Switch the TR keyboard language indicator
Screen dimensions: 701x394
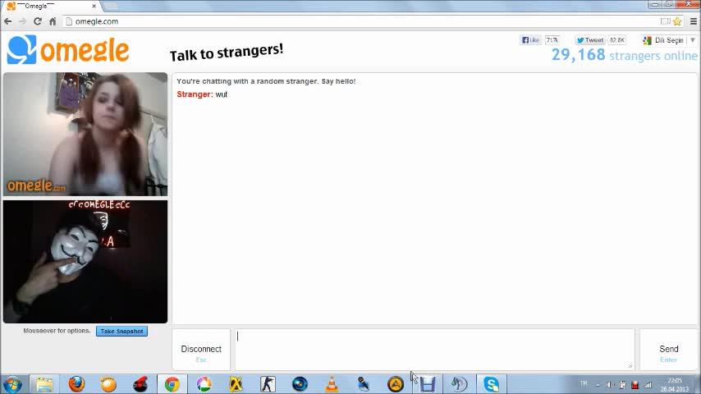tap(584, 383)
